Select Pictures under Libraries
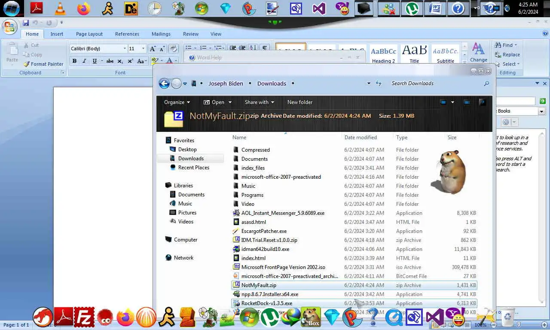Image resolution: width=550 pixels, height=330 pixels. [187, 213]
